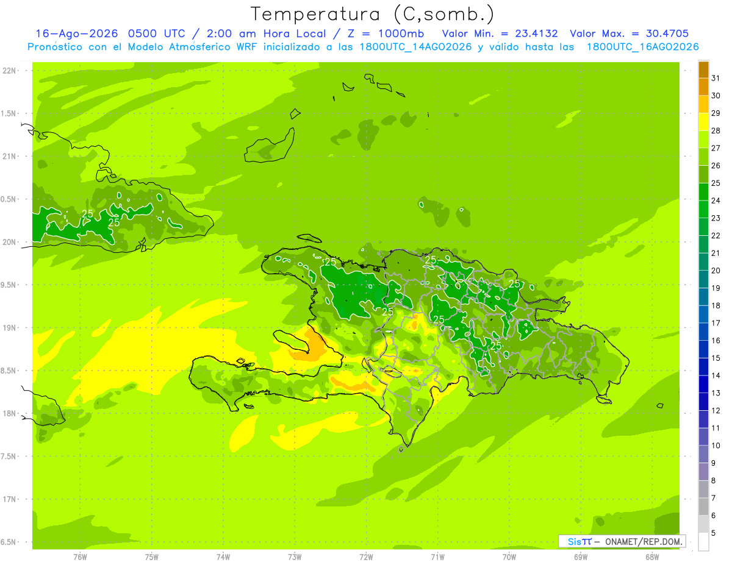732x565 pixels.
Task: Click the '2:00 am Hora Local' text
Action: point(264,34)
